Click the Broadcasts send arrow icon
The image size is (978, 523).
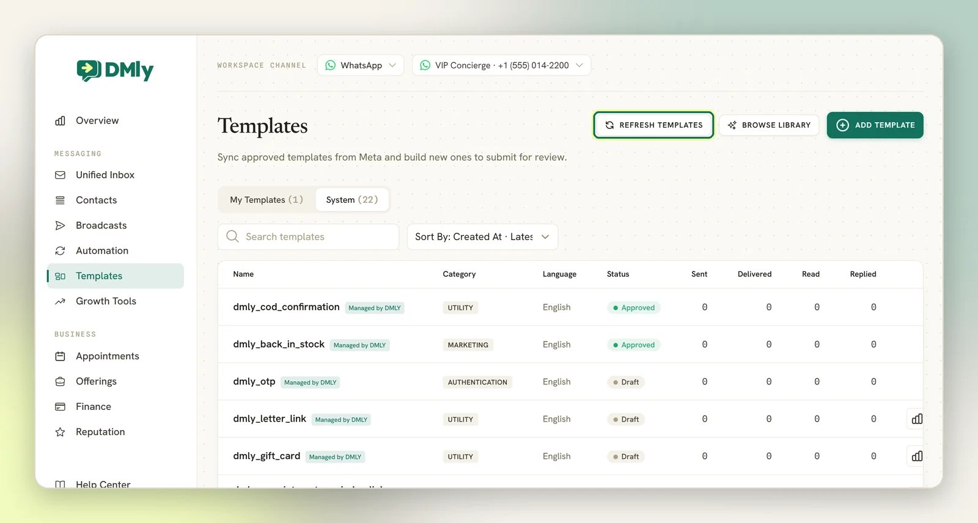coord(60,225)
